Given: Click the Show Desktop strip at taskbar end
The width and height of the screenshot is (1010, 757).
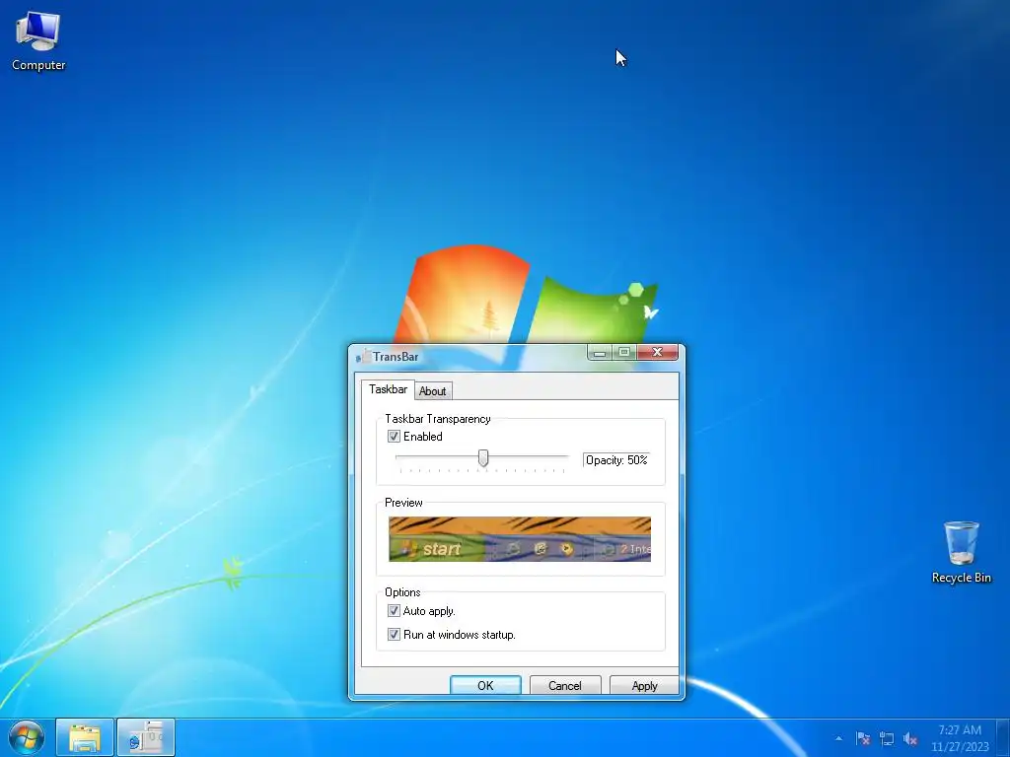Looking at the screenshot, I should pyautogui.click(x=1003, y=737).
